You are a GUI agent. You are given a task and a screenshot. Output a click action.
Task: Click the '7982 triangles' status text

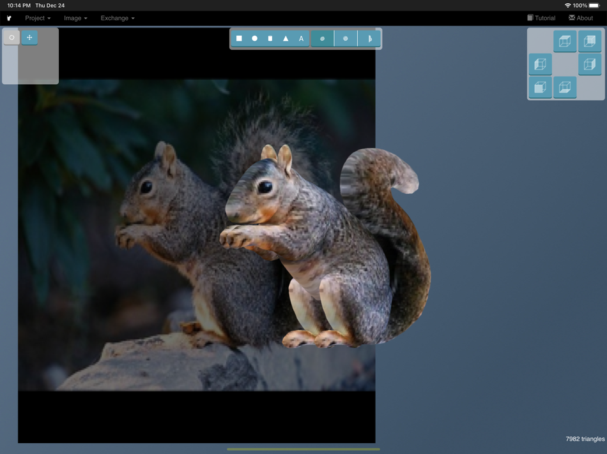click(585, 439)
